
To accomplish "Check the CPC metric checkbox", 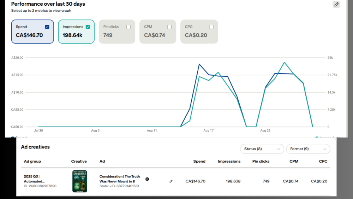I will tap(211, 27).
